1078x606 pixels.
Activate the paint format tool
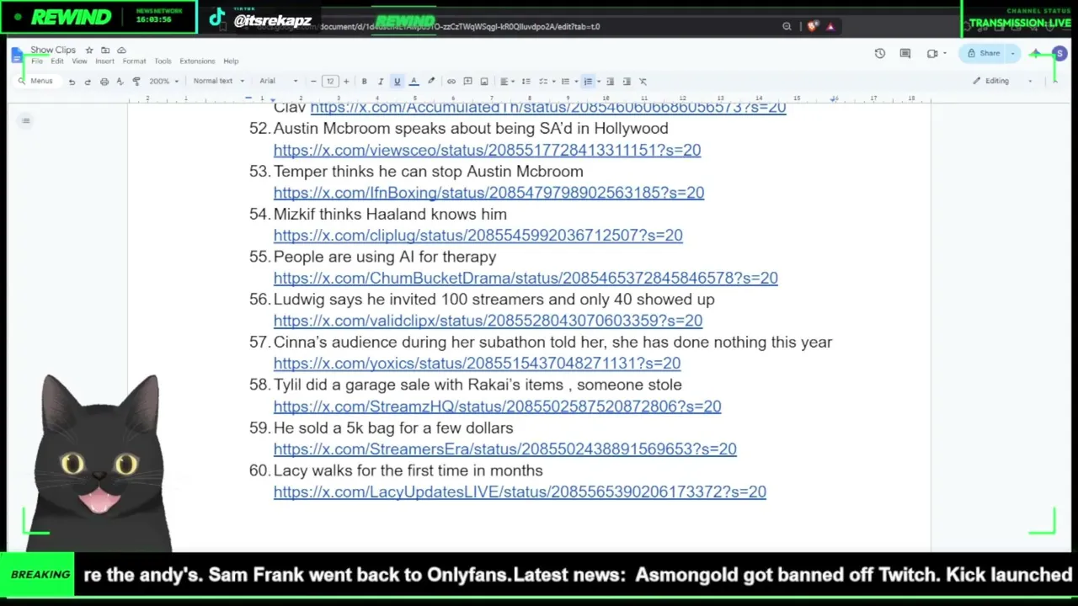click(136, 82)
